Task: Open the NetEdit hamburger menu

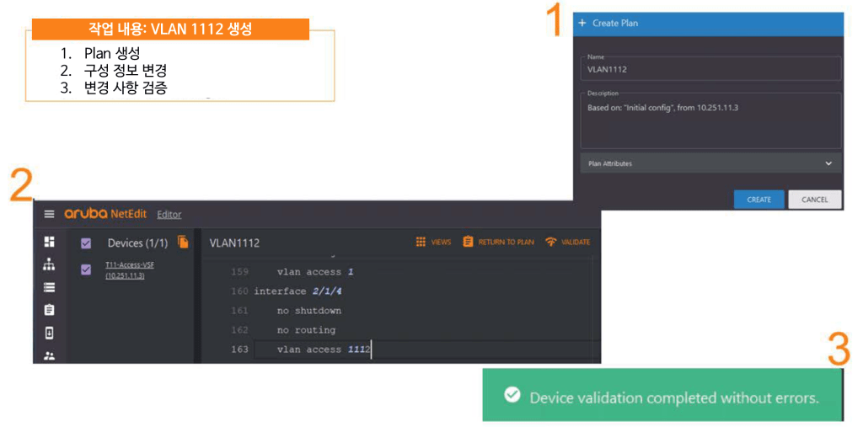Action: pyautogui.click(x=49, y=214)
